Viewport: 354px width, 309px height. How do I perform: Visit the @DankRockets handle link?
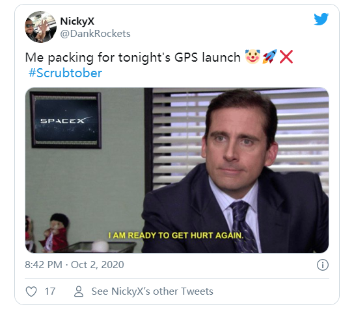coord(95,34)
